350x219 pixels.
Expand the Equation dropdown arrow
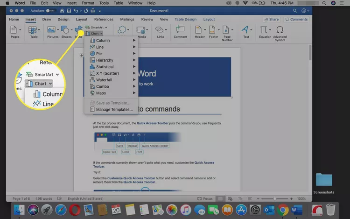[x=270, y=30]
